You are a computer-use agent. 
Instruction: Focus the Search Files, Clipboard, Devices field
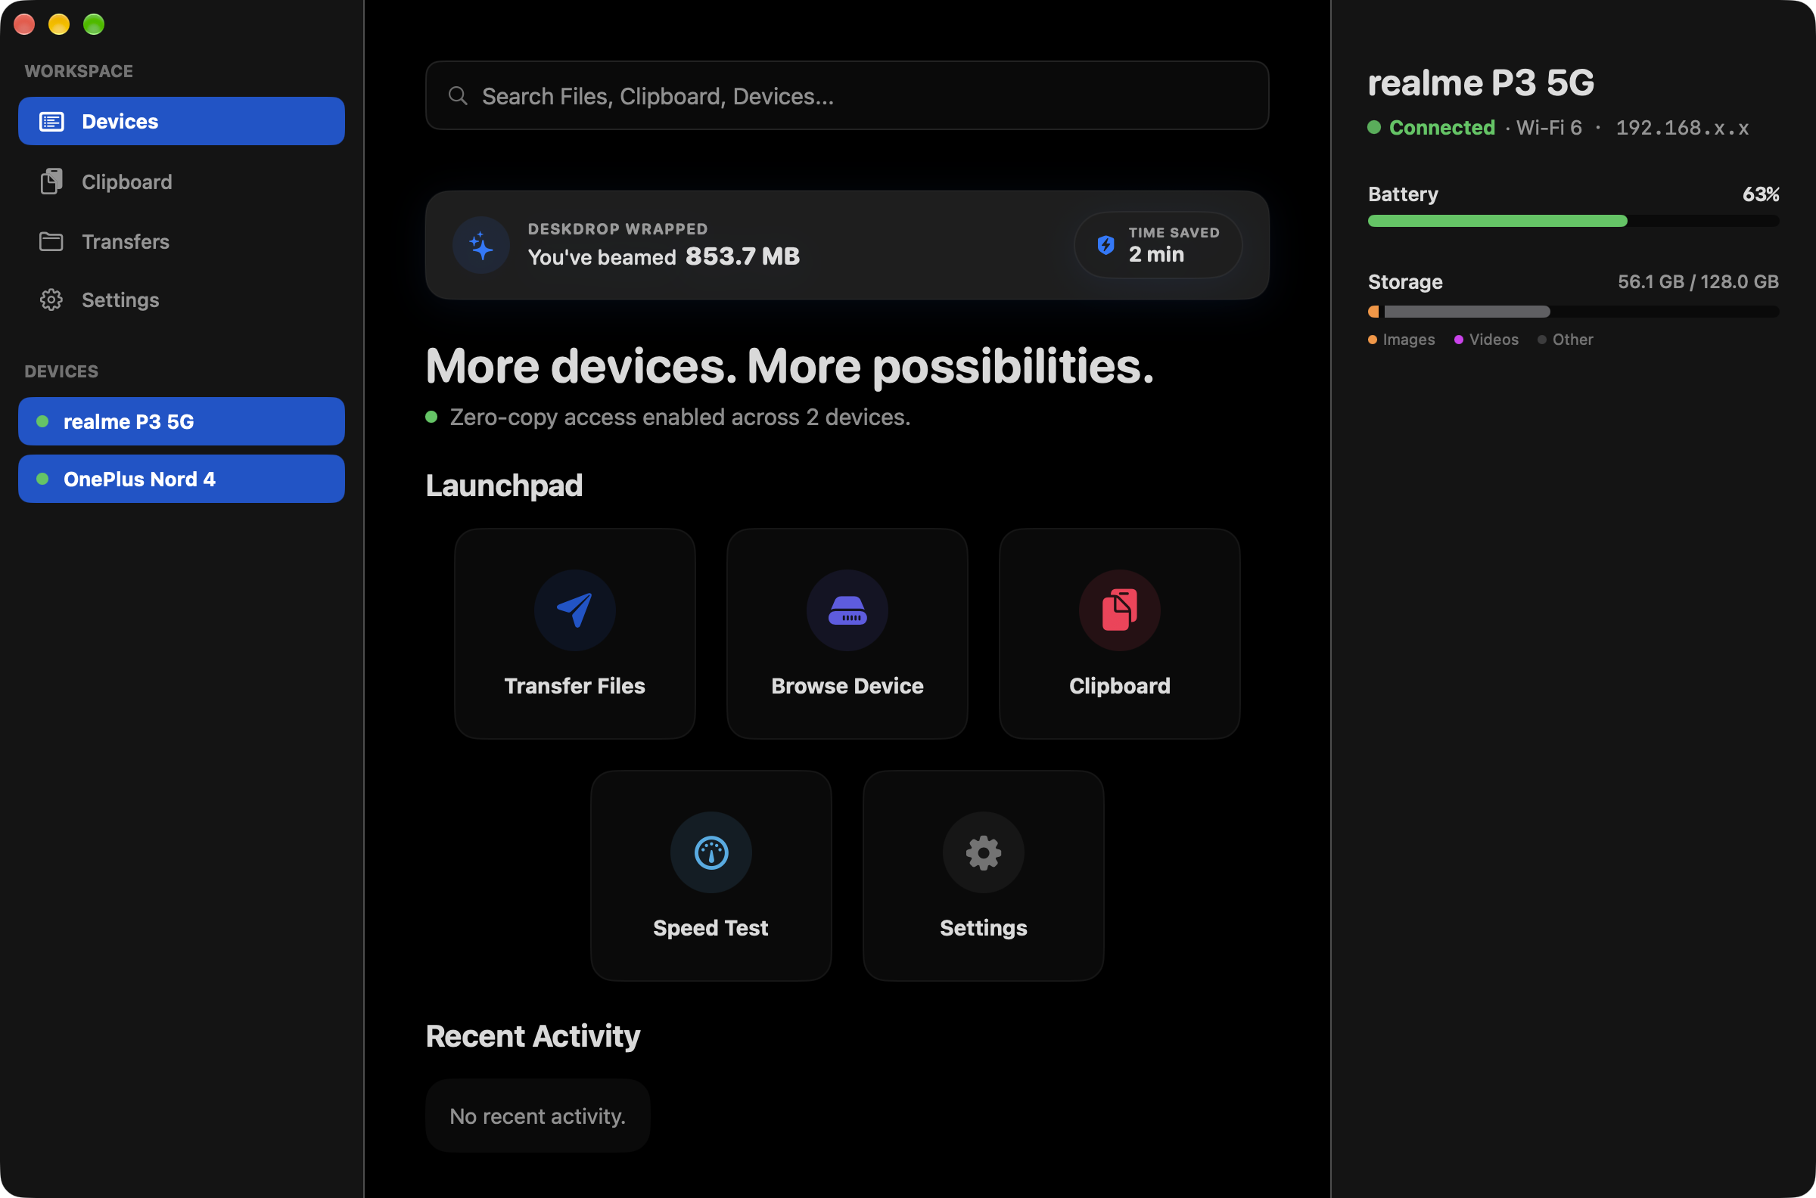tap(847, 95)
